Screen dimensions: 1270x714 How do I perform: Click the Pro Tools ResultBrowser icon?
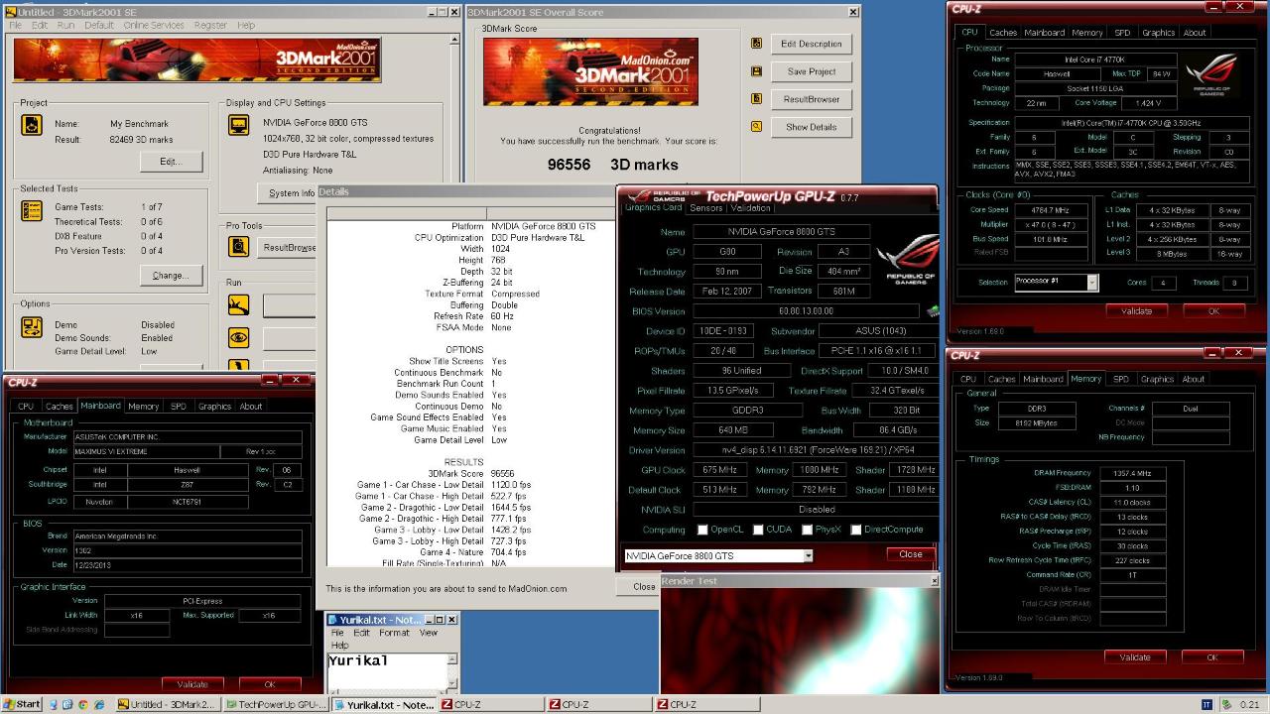click(x=238, y=247)
